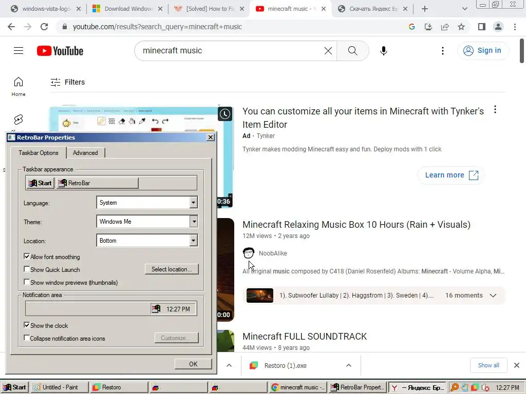Viewport: 526px width, 394px height.
Task: Click the search magnifier button
Action: (352, 51)
